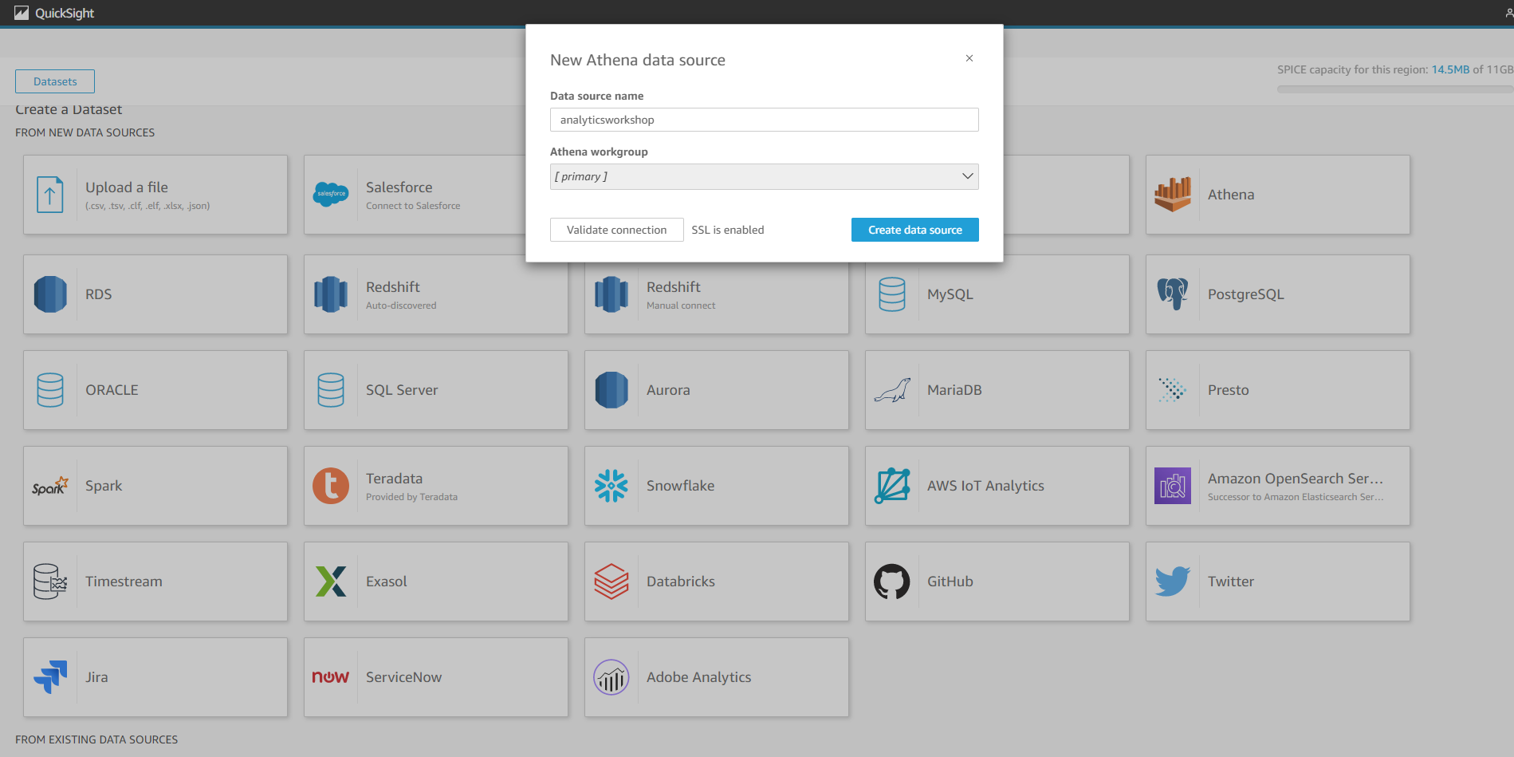The height and width of the screenshot is (757, 1514).
Task: Select the ServiceNow card label
Action: (403, 677)
